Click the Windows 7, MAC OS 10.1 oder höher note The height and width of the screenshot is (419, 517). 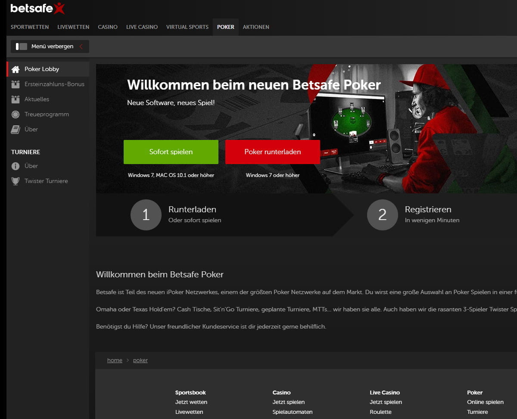pos(171,175)
